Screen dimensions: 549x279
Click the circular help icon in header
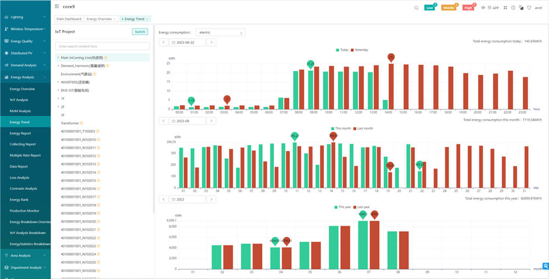point(513,7)
